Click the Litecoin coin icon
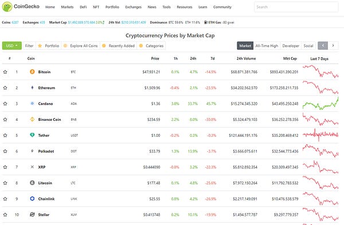Screen dimensions: 344x225 [32, 183]
